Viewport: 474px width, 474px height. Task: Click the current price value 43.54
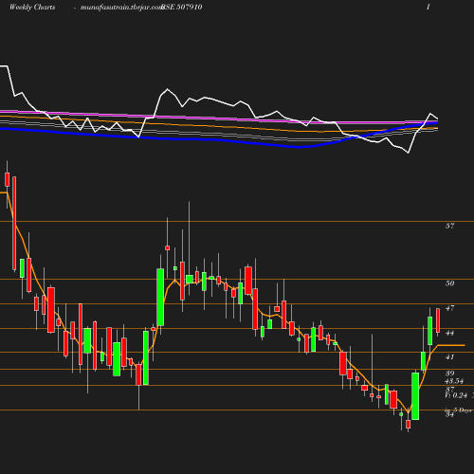point(454,381)
